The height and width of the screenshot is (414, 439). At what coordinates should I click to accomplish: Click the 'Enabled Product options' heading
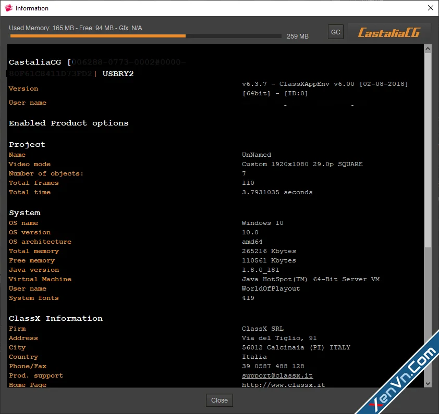tap(69, 123)
